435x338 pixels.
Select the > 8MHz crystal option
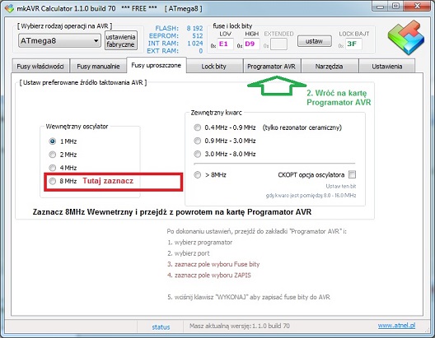tap(197, 175)
